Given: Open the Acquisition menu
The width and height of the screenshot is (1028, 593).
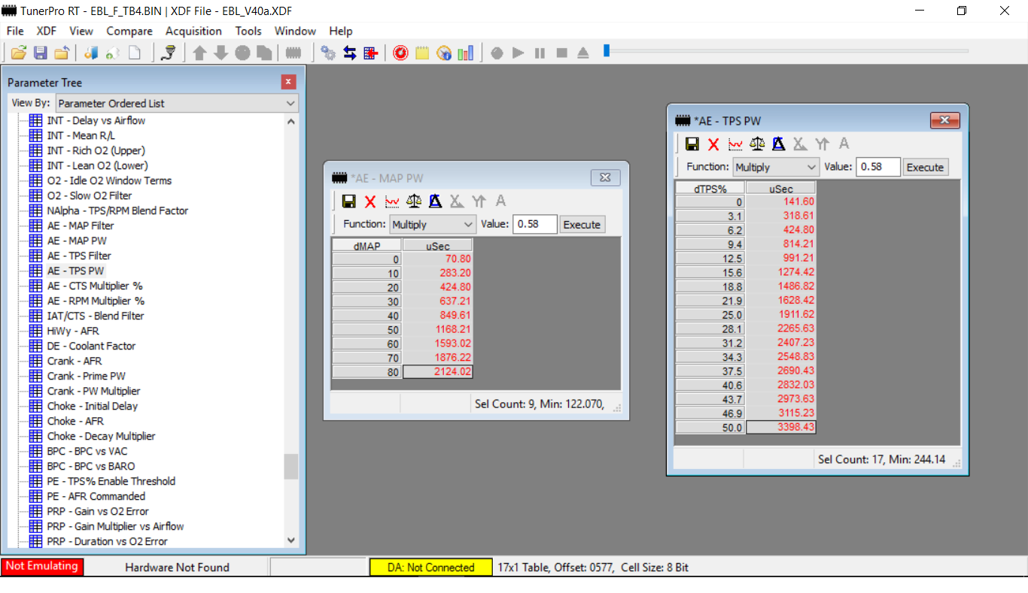Looking at the screenshot, I should [x=193, y=31].
